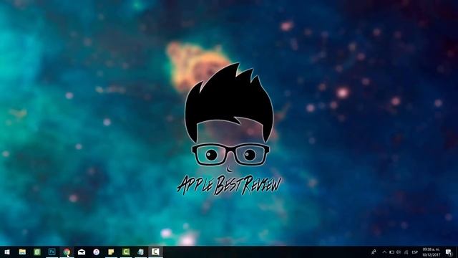This screenshot has height=258, width=458.
Task: Open the green Camtasia taskbar icon
Action: coord(126,252)
